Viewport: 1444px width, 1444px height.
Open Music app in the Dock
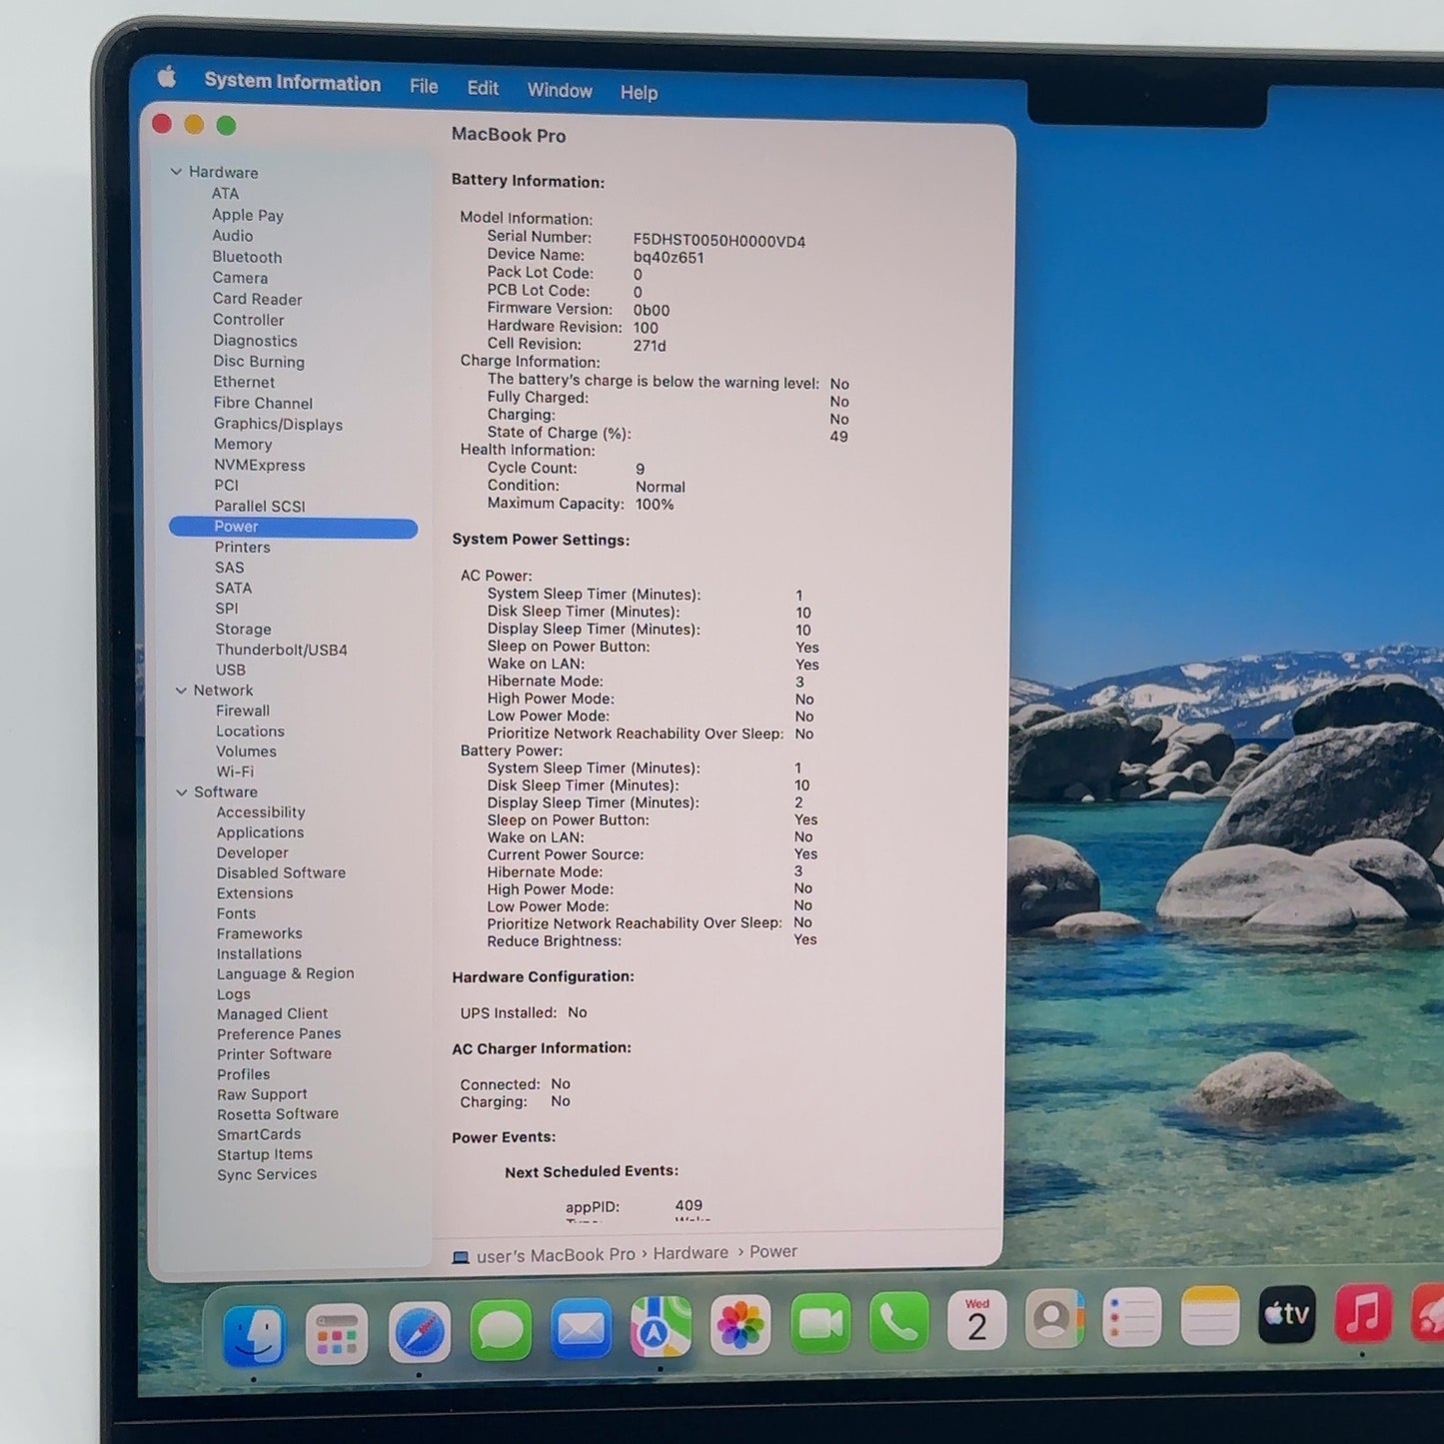pos(1364,1312)
